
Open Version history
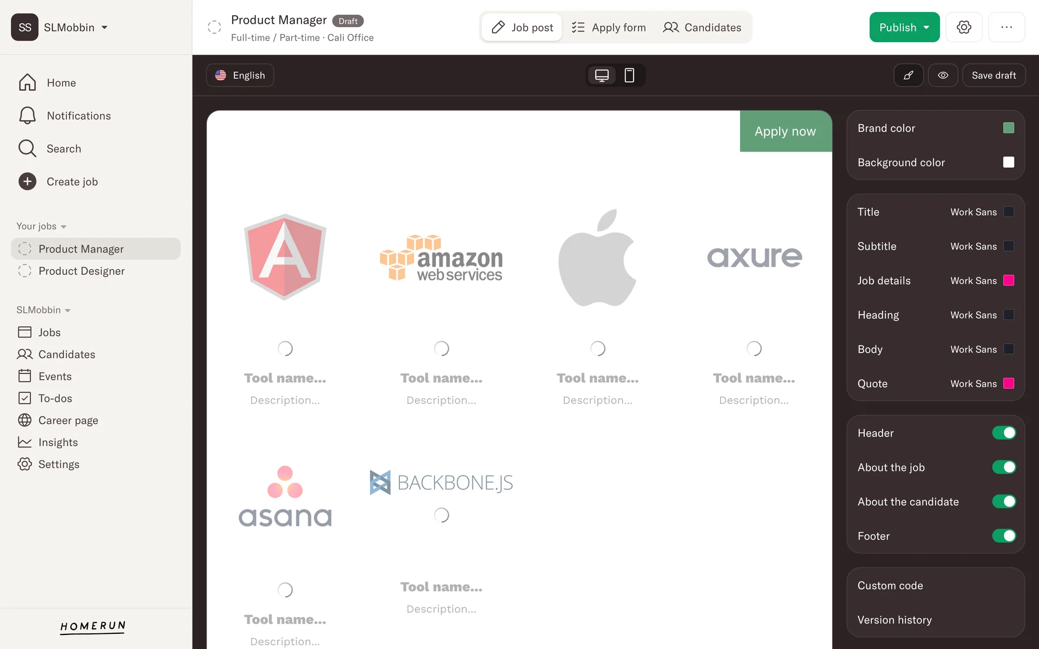coord(894,620)
